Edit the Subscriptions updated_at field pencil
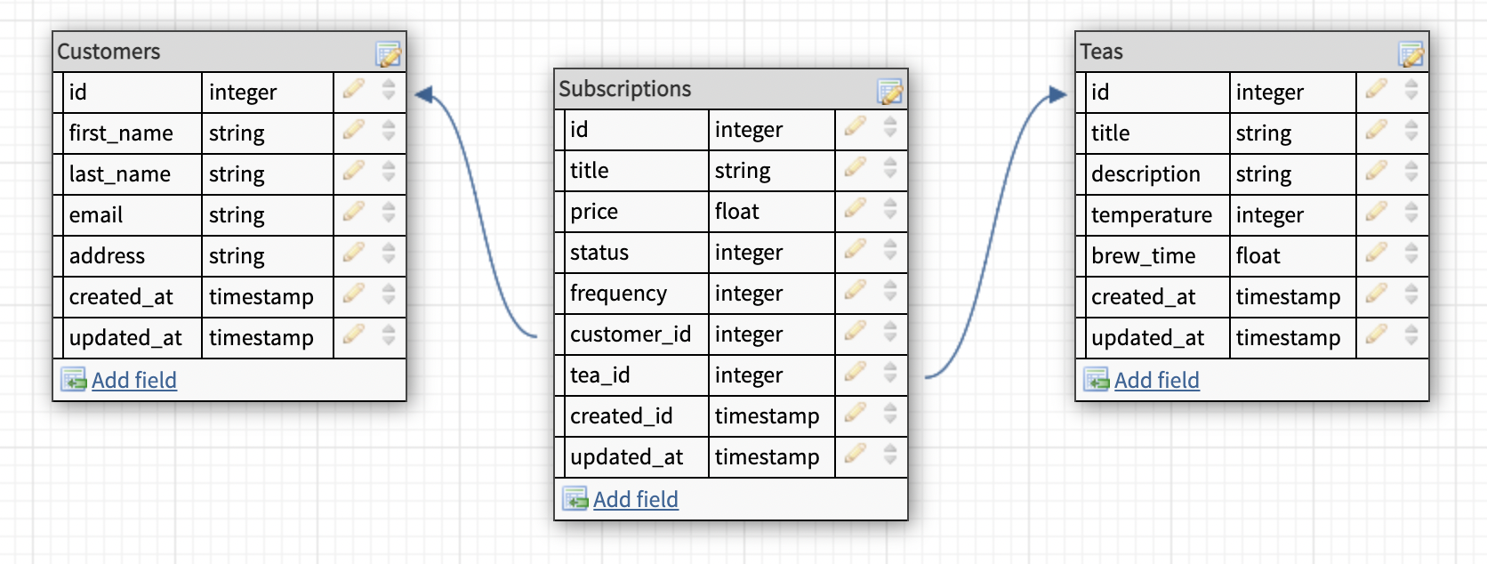 click(856, 454)
